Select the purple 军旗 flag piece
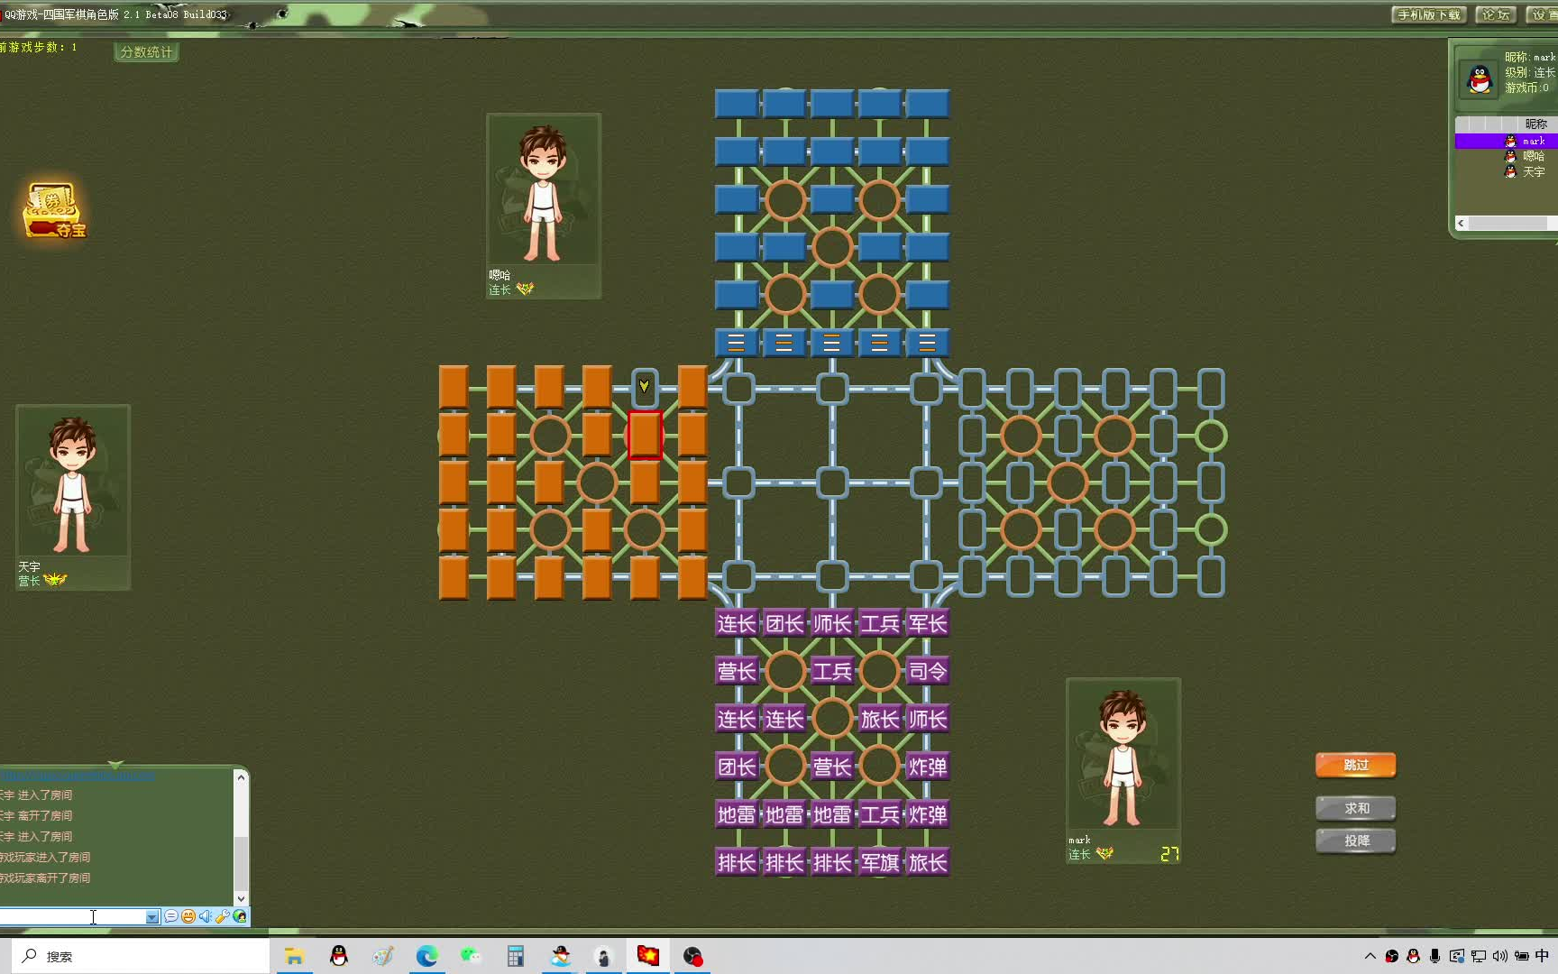The image size is (1558, 974). [x=879, y=862]
